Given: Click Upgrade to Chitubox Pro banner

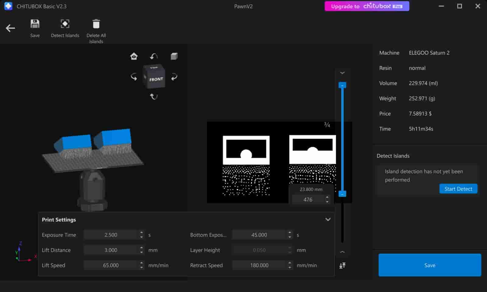Looking at the screenshot, I should point(367,6).
